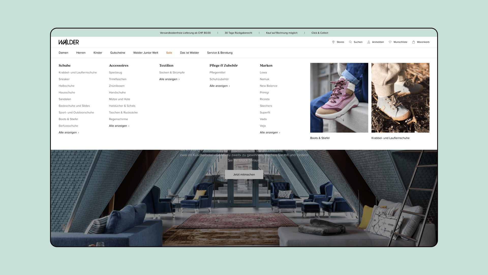Open the Sneaker category link
Screen dimensions: 488x275
pyautogui.click(x=64, y=79)
